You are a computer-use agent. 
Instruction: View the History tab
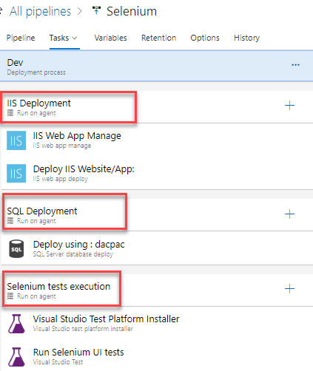coord(246,38)
